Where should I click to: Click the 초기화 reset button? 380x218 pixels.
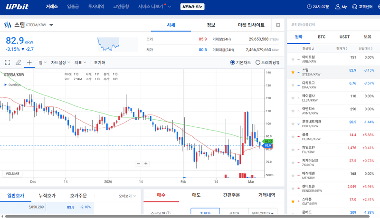coord(99,62)
